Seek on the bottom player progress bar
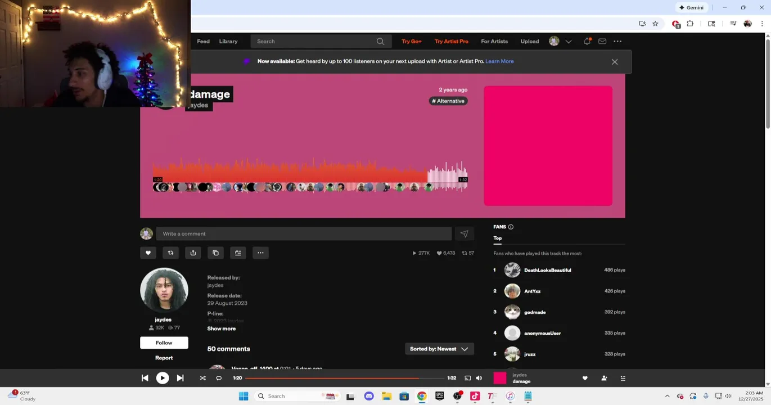This screenshot has width=771, height=405. [344, 378]
